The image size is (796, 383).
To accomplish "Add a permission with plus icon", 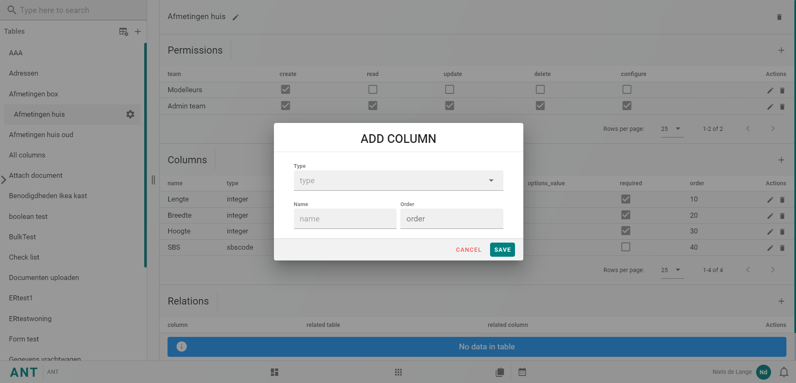I will coord(781,50).
